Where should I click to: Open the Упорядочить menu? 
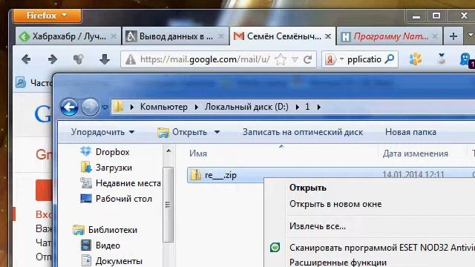(x=102, y=132)
